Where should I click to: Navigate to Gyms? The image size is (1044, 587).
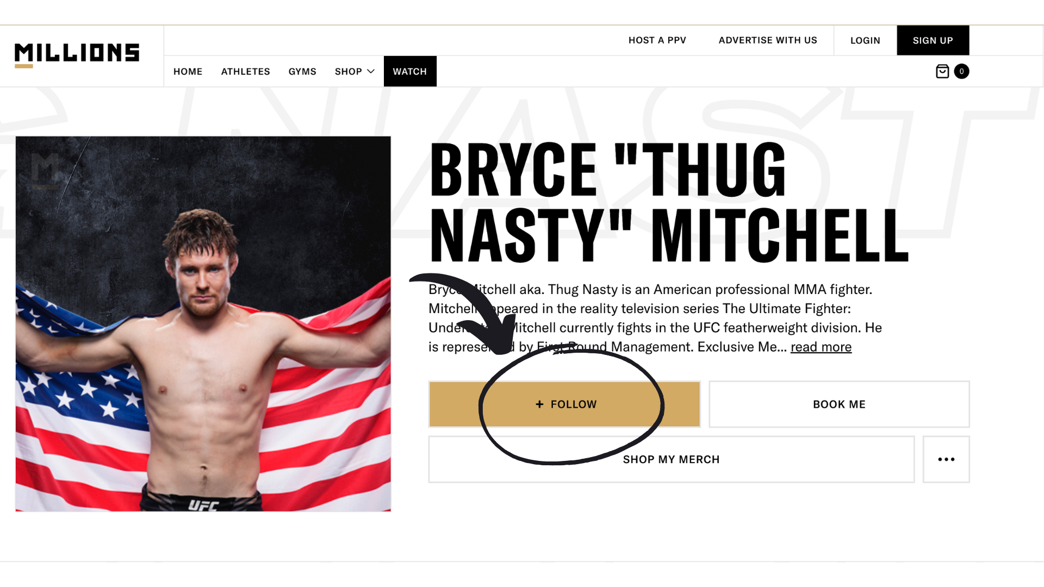tap(302, 71)
